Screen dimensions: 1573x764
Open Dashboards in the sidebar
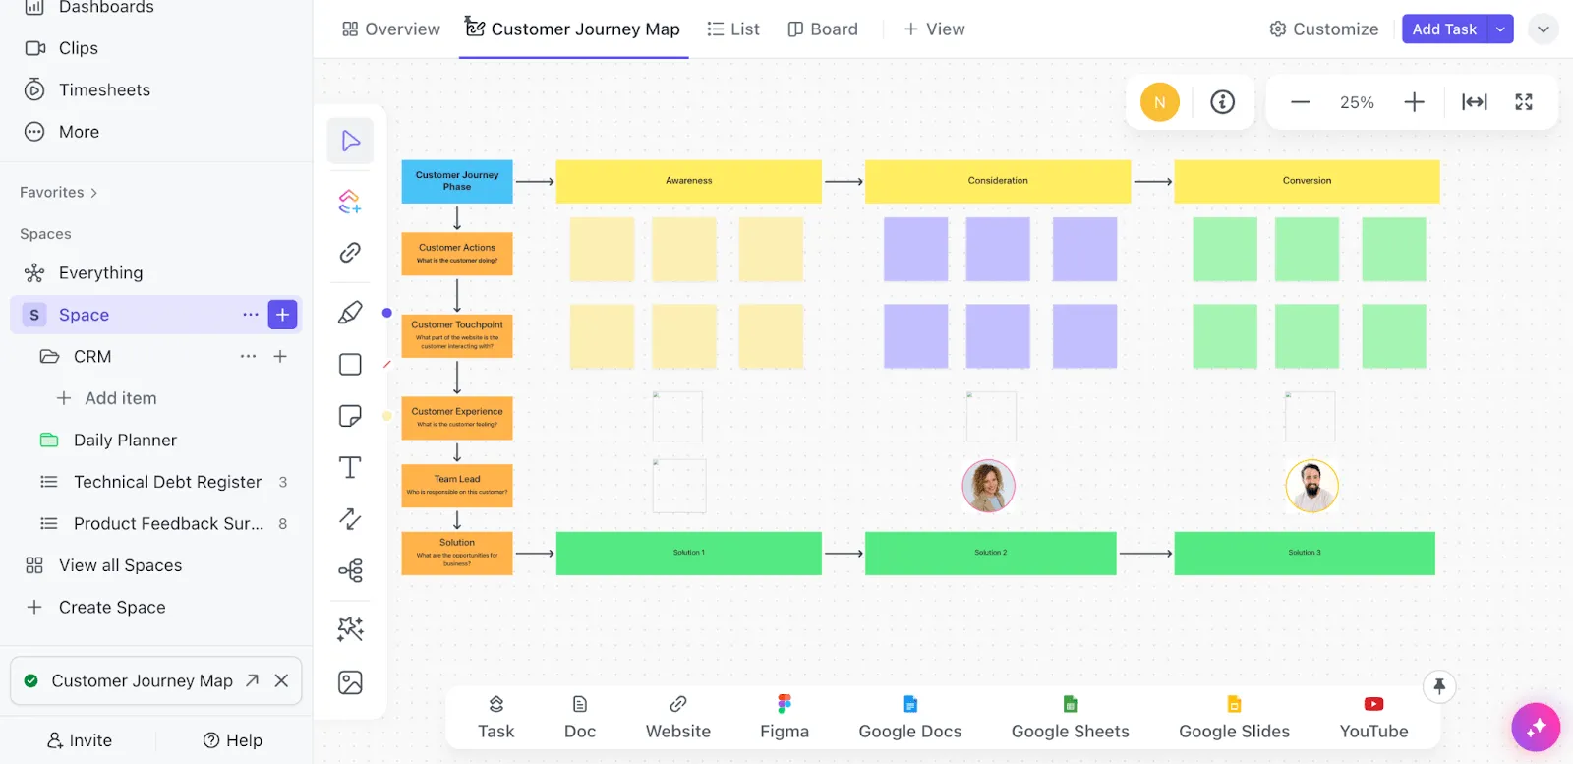point(88,8)
